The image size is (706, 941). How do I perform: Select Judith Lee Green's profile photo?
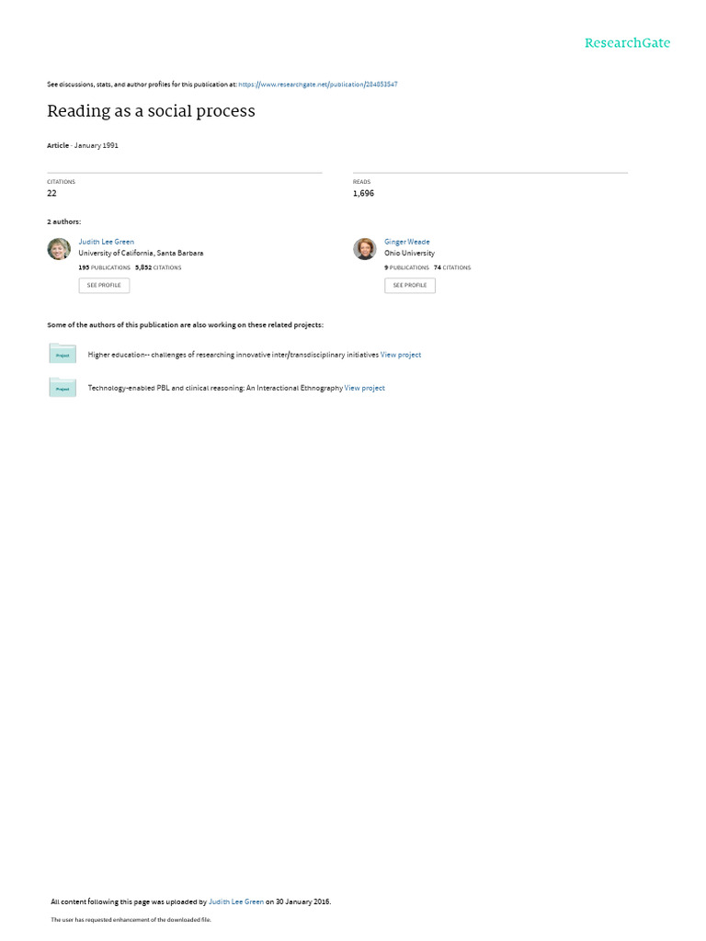(x=59, y=248)
